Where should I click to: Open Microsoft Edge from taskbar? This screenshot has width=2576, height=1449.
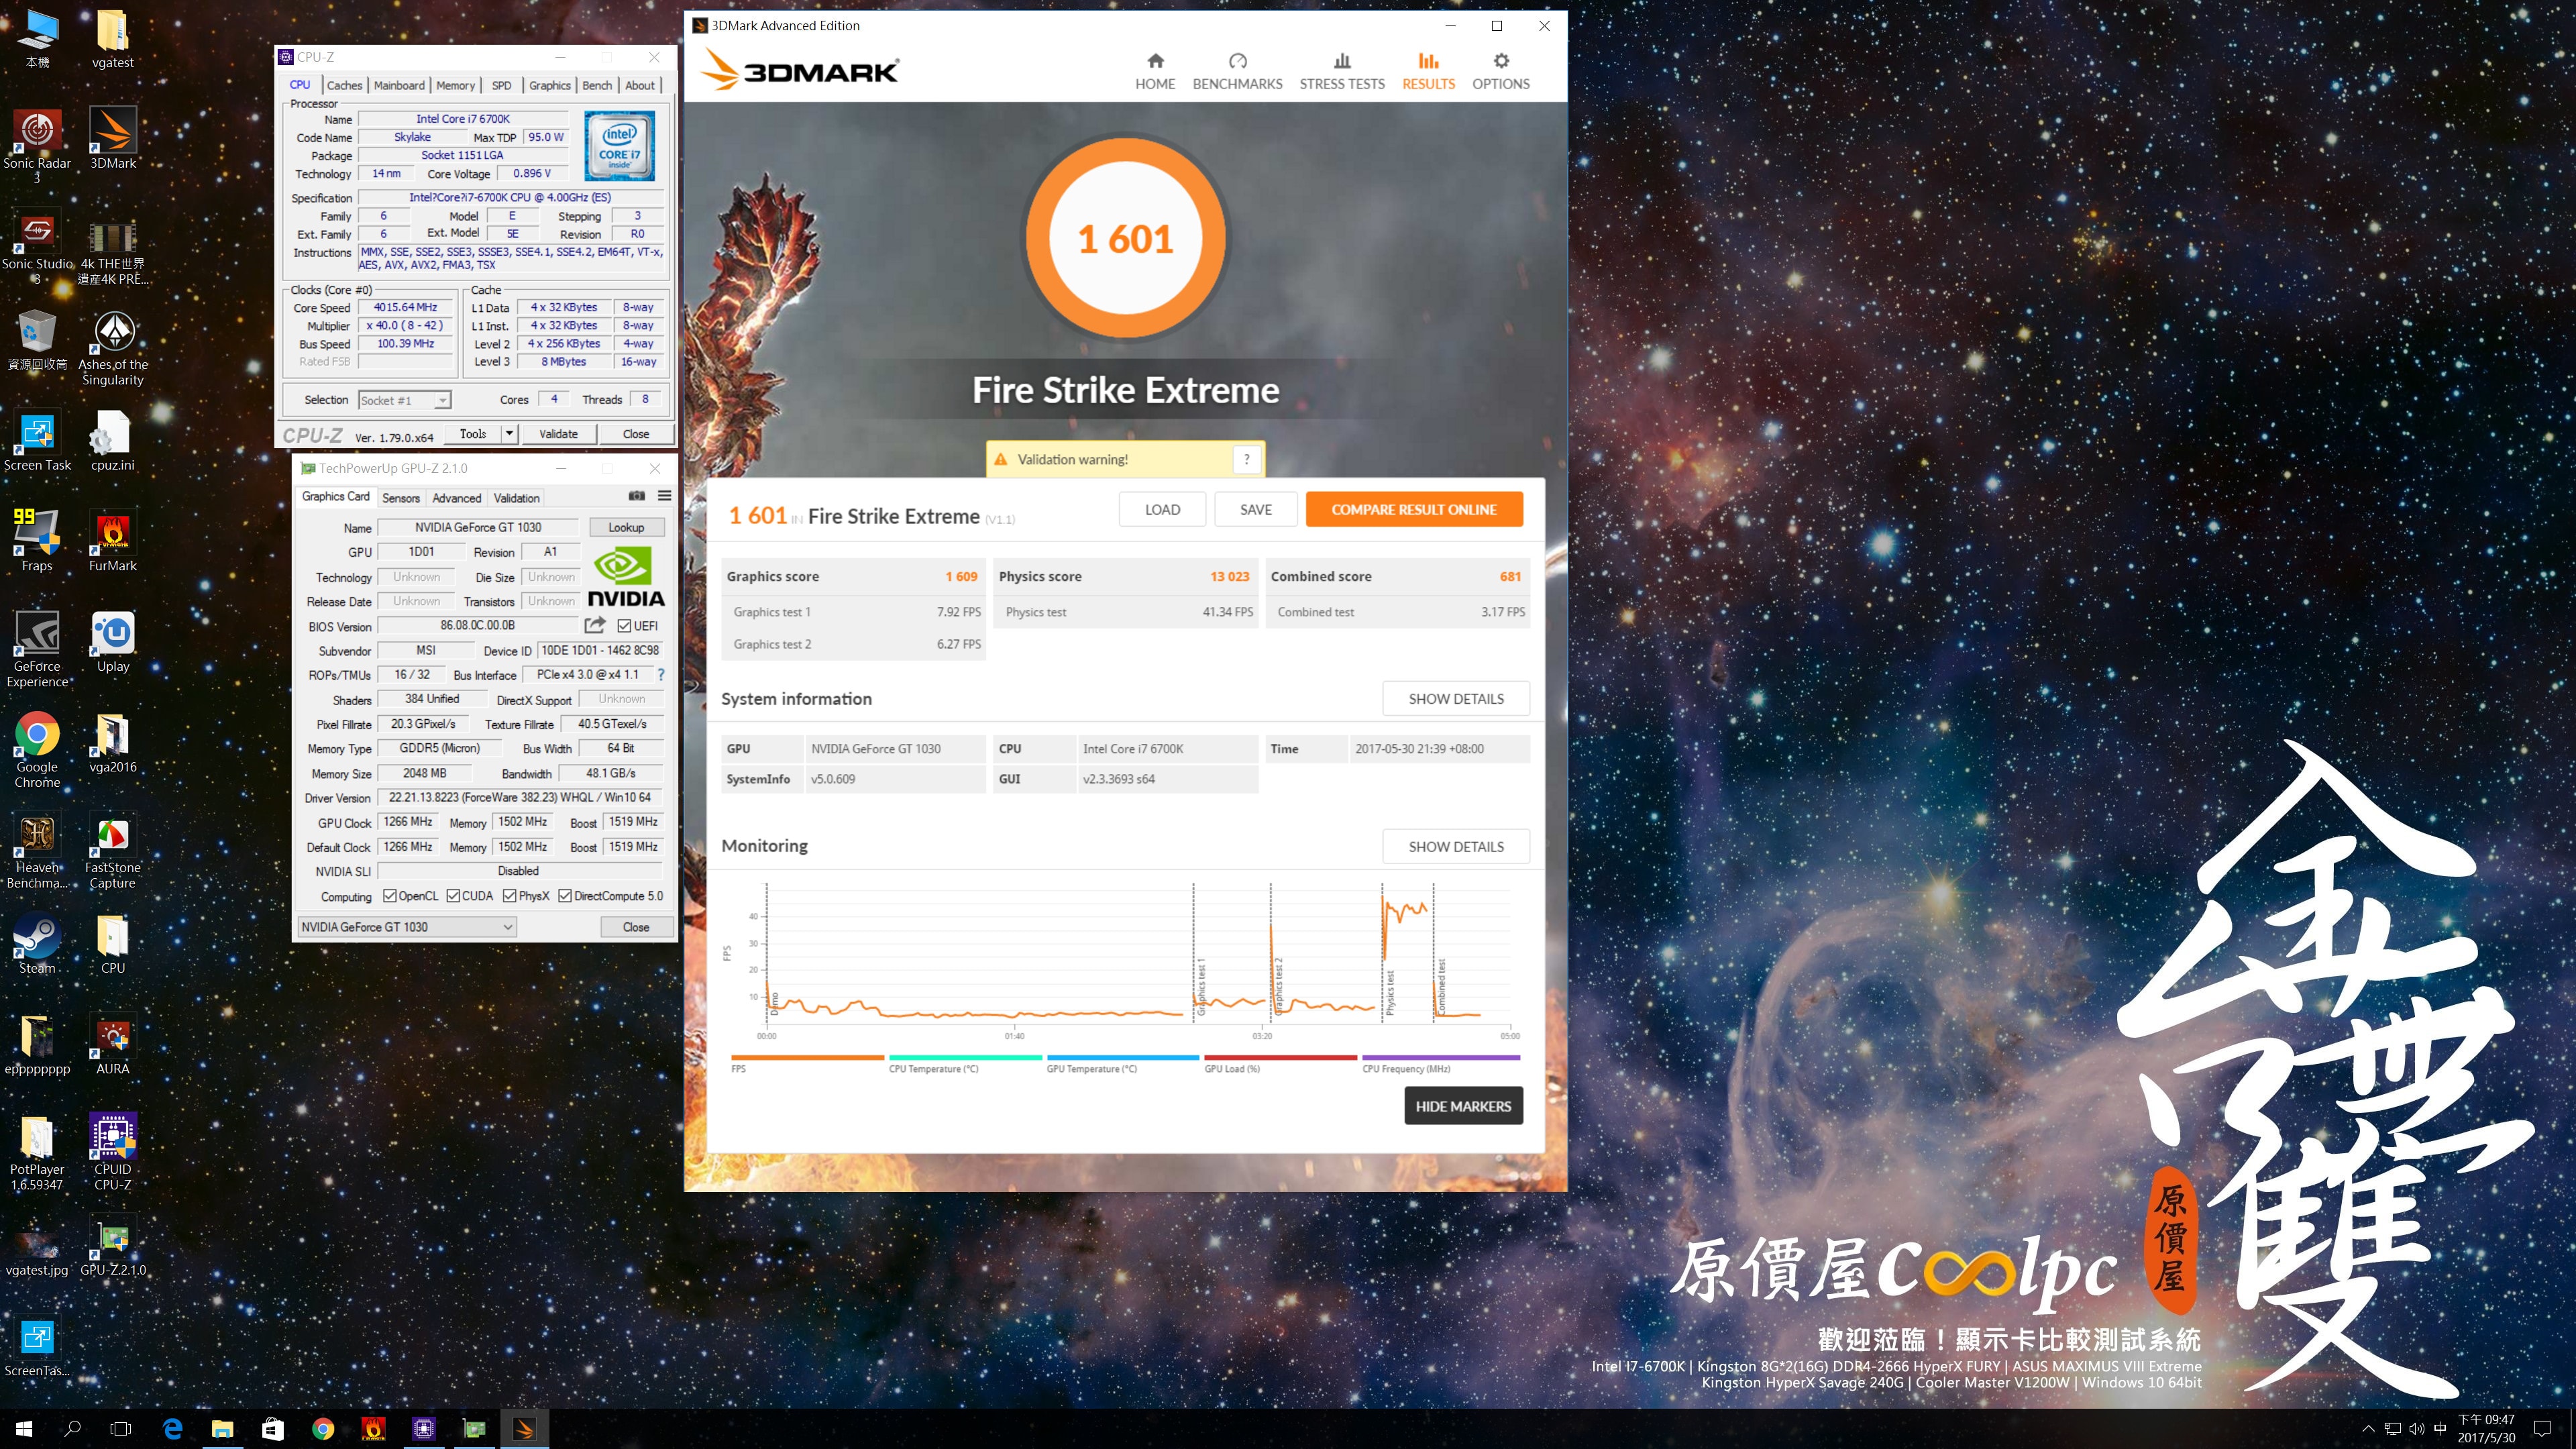[x=172, y=1429]
